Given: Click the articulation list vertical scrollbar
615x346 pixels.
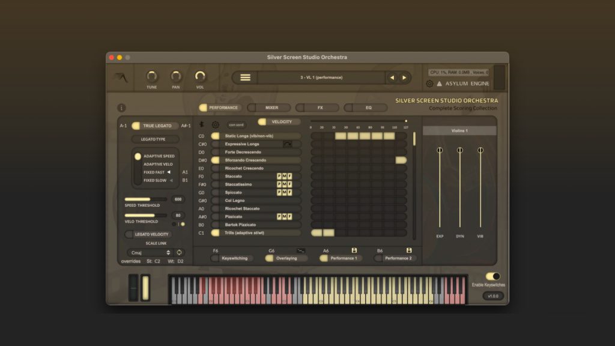Looking at the screenshot, I should point(414,186).
